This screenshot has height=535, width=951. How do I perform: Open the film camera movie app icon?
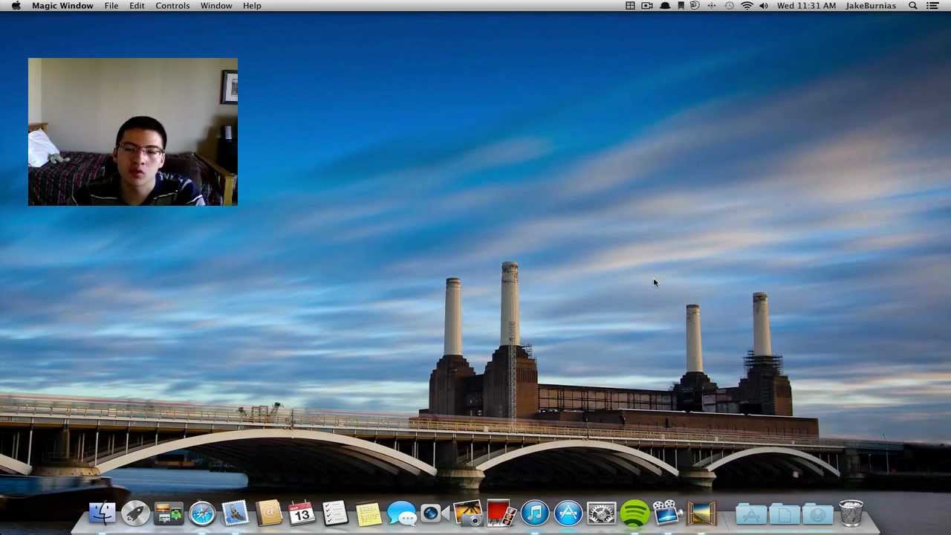pos(668,513)
